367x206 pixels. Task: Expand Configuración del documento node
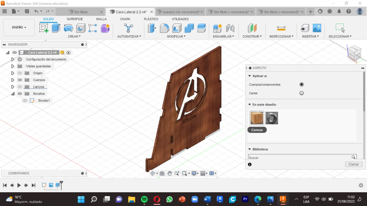13,59
